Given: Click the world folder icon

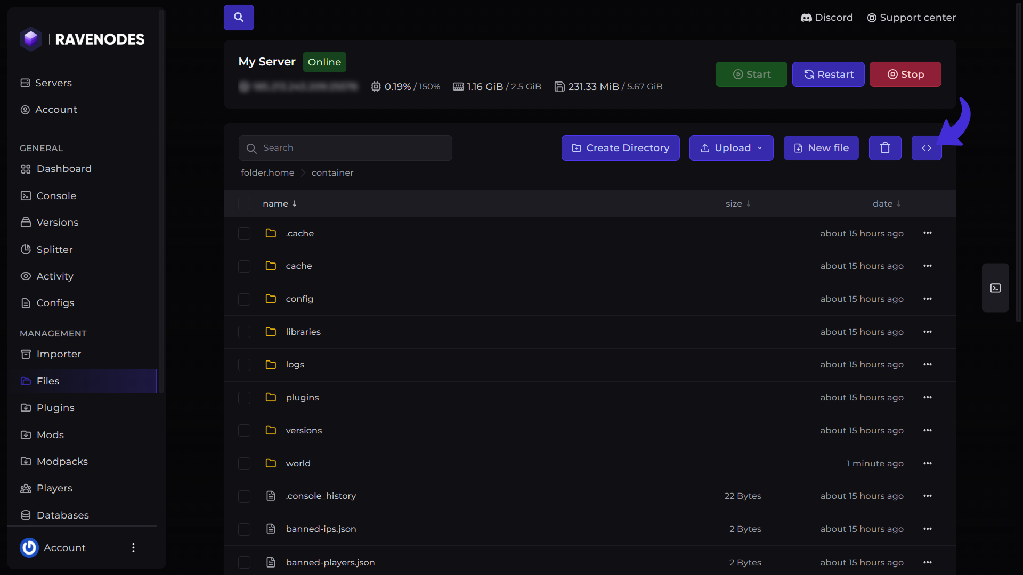Looking at the screenshot, I should point(271,463).
